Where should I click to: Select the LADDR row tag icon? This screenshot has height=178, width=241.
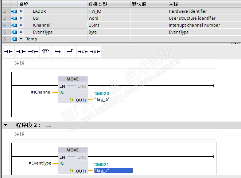point(14,11)
